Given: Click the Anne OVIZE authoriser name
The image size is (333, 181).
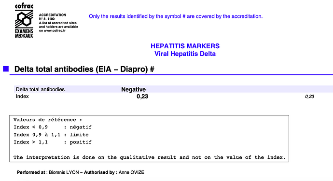Looking at the screenshot, I should (x=131, y=172).
